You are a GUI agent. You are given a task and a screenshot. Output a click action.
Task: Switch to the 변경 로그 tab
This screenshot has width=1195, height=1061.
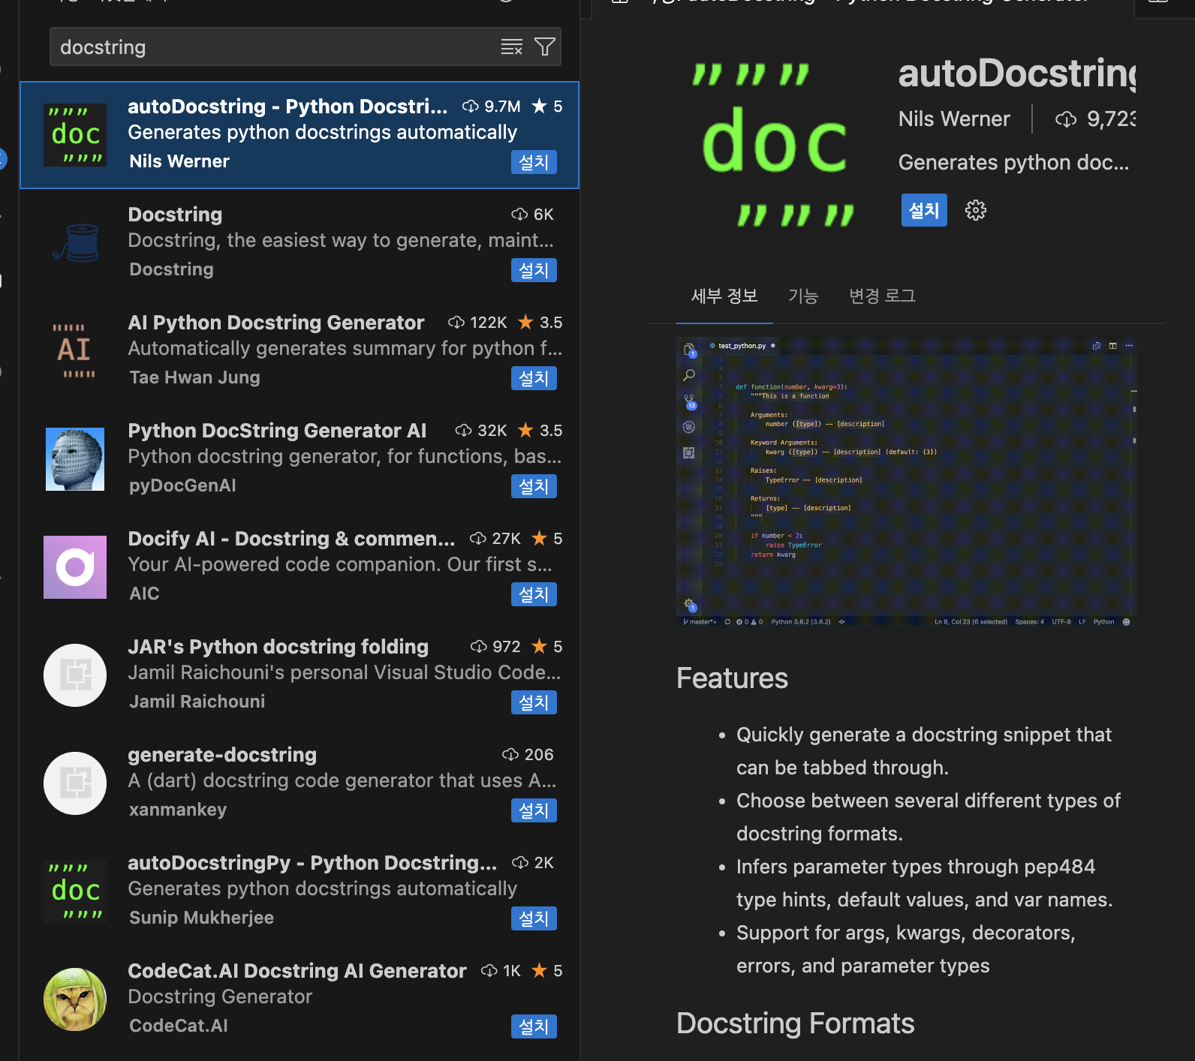click(x=882, y=296)
